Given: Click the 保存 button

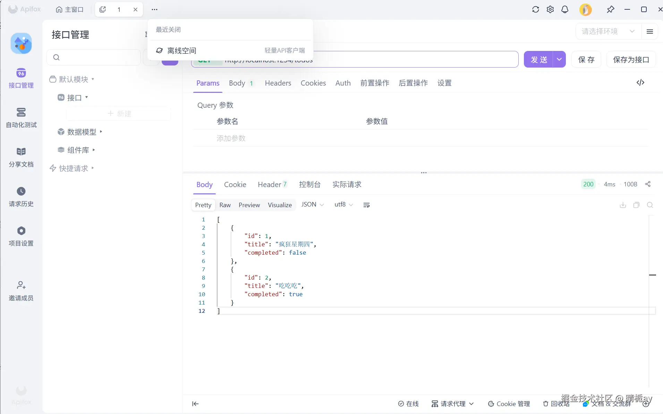Looking at the screenshot, I should 586,60.
